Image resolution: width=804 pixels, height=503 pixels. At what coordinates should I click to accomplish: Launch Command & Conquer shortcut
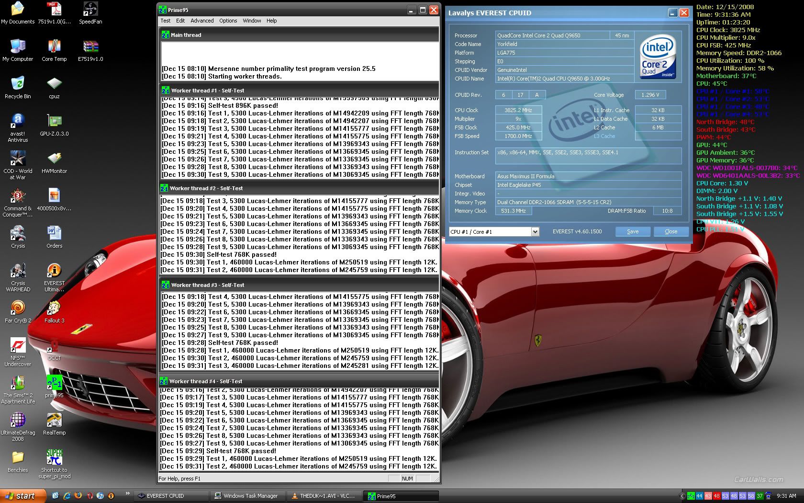click(x=18, y=202)
